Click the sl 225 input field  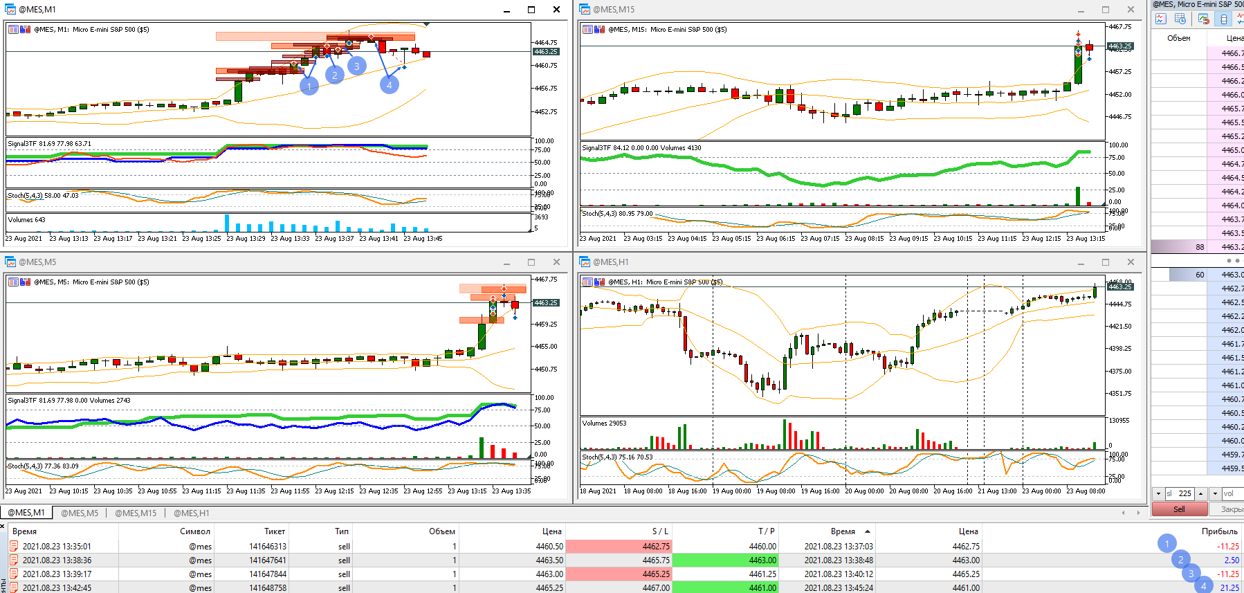pyautogui.click(x=1180, y=493)
